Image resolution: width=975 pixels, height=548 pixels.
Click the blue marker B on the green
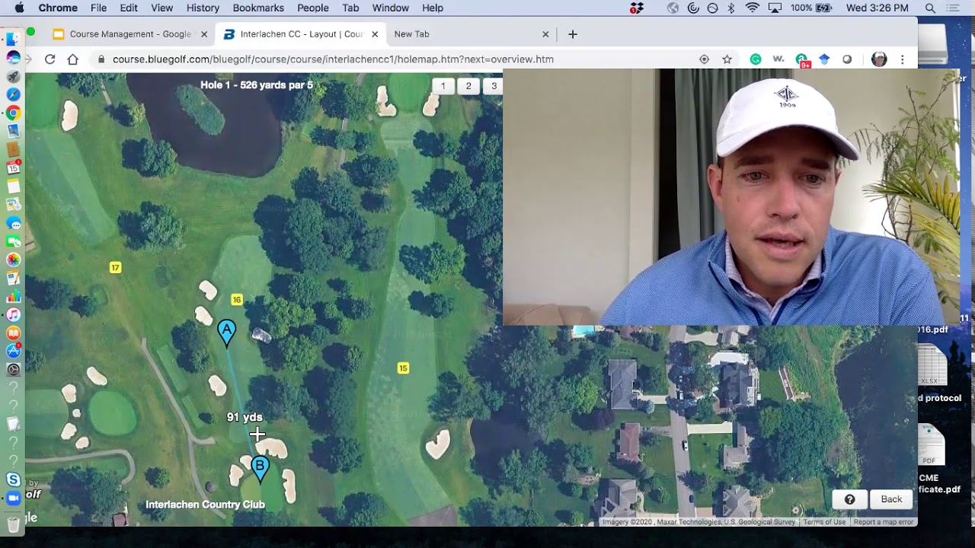pyautogui.click(x=260, y=469)
